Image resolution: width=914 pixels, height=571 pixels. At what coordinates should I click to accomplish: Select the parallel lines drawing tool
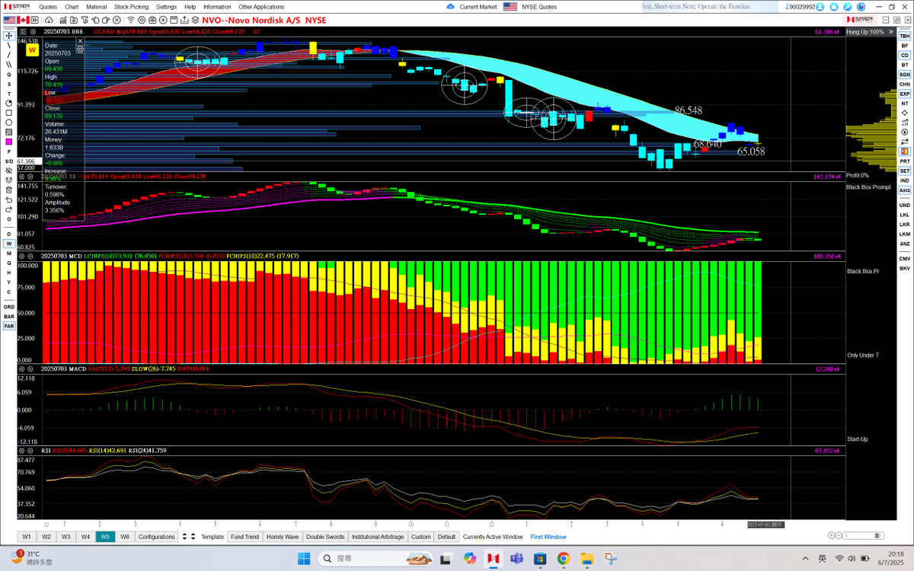pos(9,64)
